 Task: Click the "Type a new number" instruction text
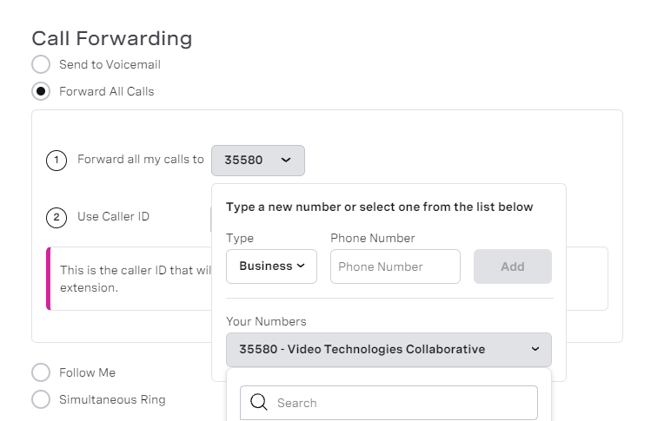coord(379,207)
